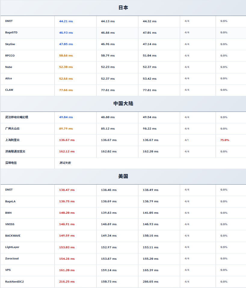Select the BageLA provider name
This screenshot has height=288, width=246.
click(10, 201)
